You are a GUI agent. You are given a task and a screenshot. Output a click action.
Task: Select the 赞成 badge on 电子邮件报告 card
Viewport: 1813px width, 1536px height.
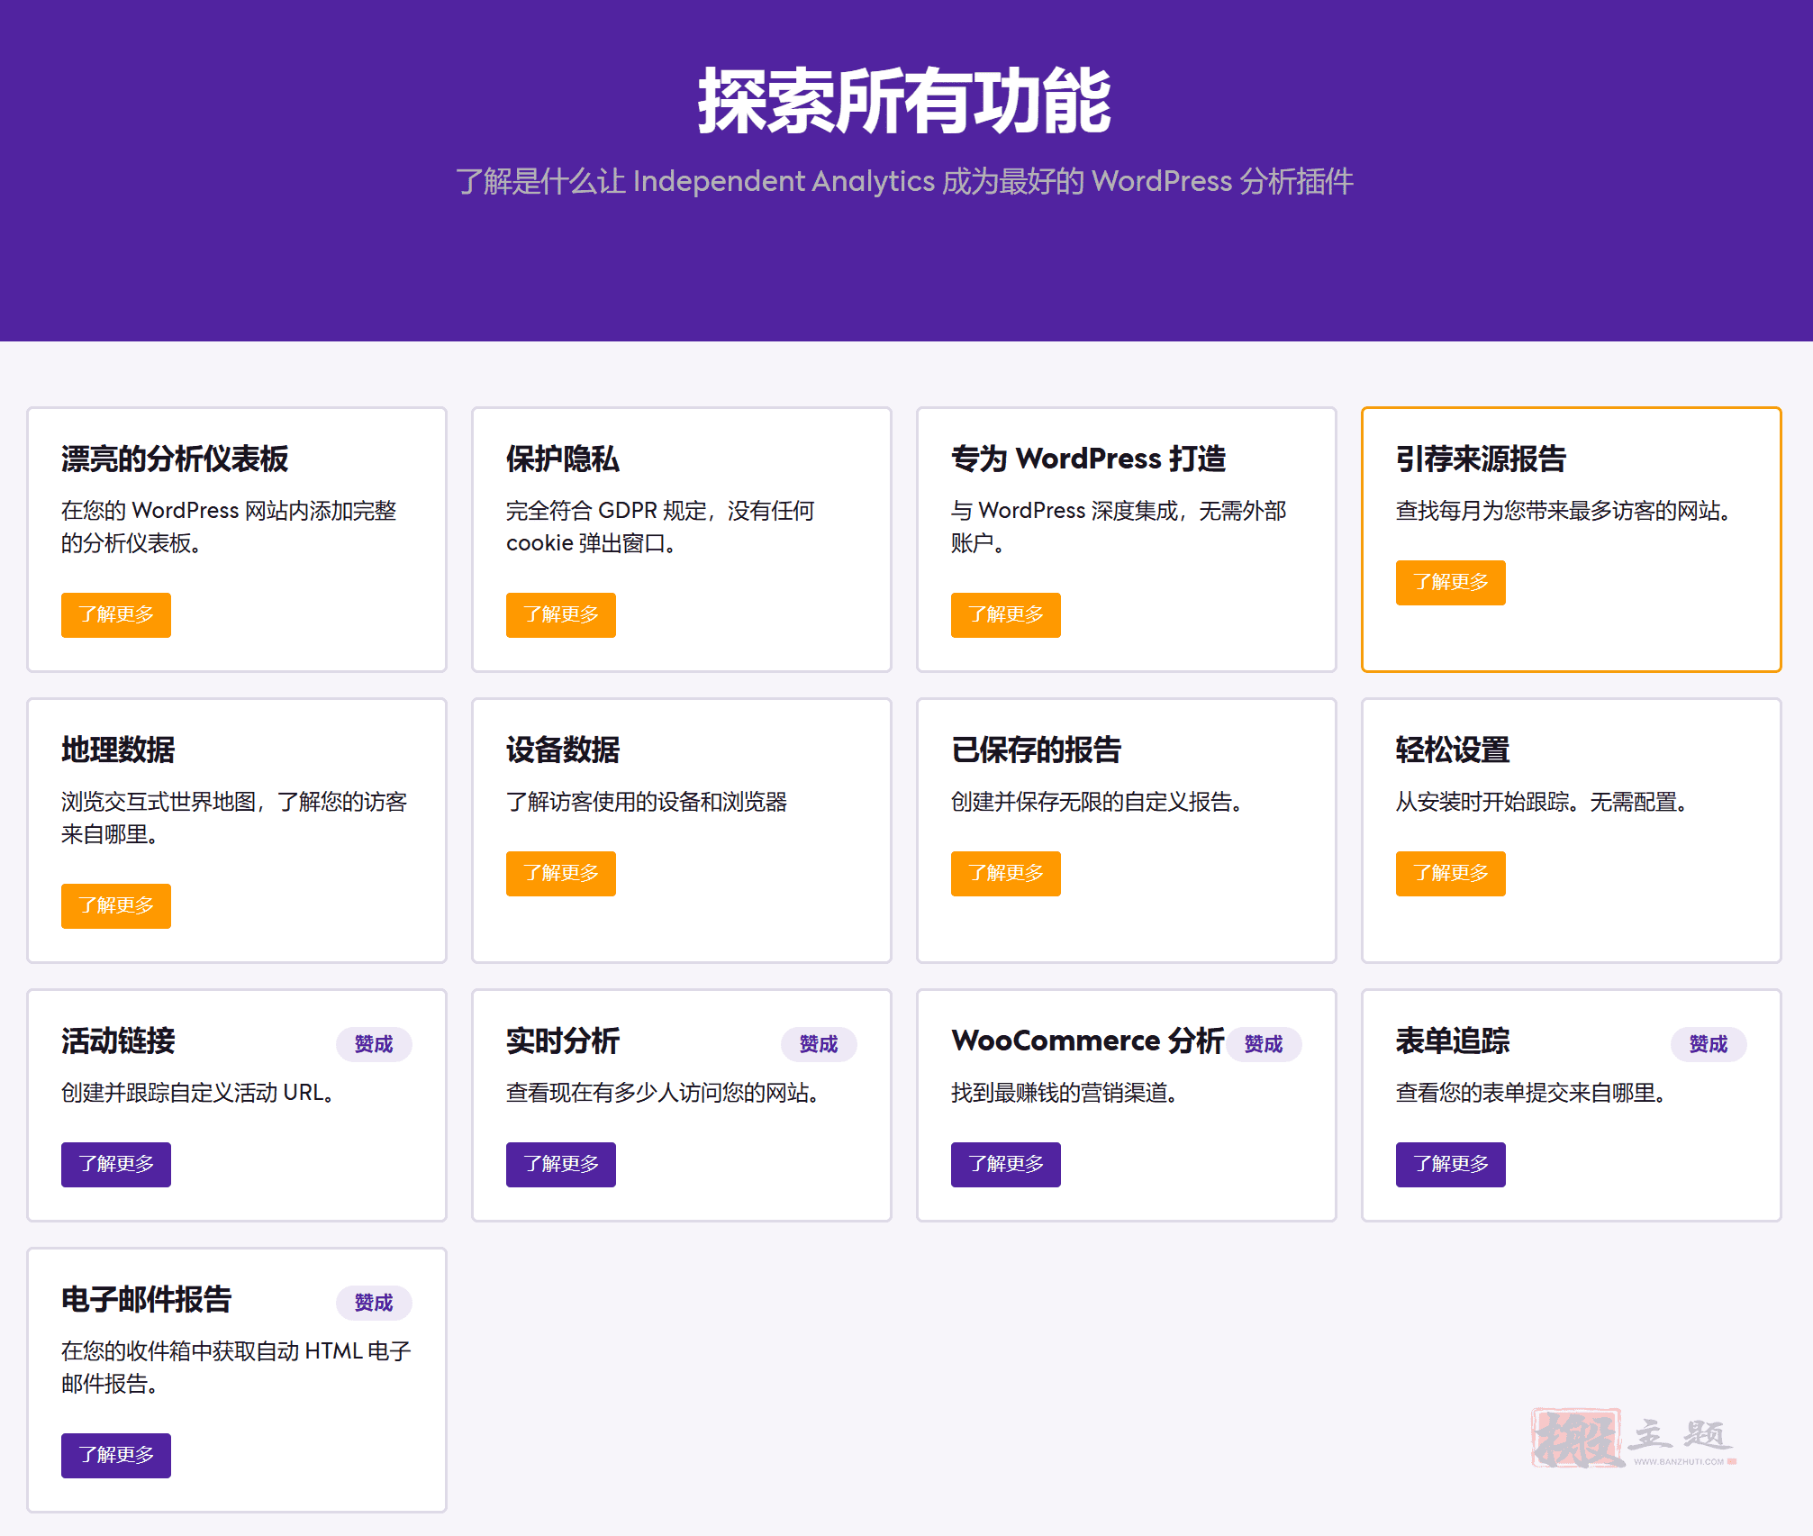click(374, 1303)
